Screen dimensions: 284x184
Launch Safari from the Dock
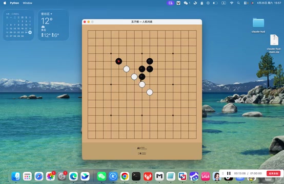tap(39, 176)
